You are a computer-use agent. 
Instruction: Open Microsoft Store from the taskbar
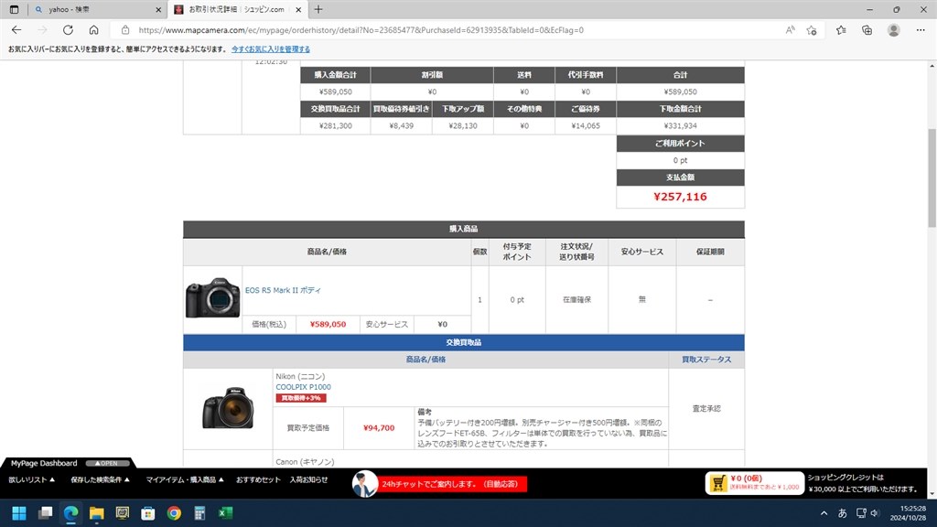click(148, 512)
